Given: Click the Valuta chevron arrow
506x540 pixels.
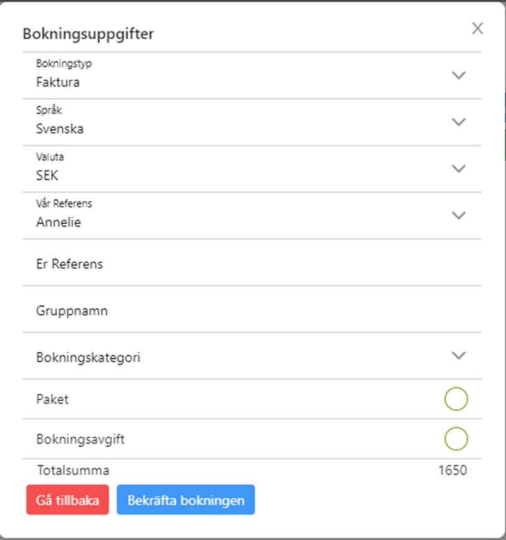Looking at the screenshot, I should 459,168.
